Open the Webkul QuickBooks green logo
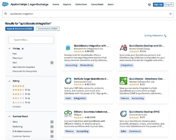Screen dimensions: 176x140 123,81
